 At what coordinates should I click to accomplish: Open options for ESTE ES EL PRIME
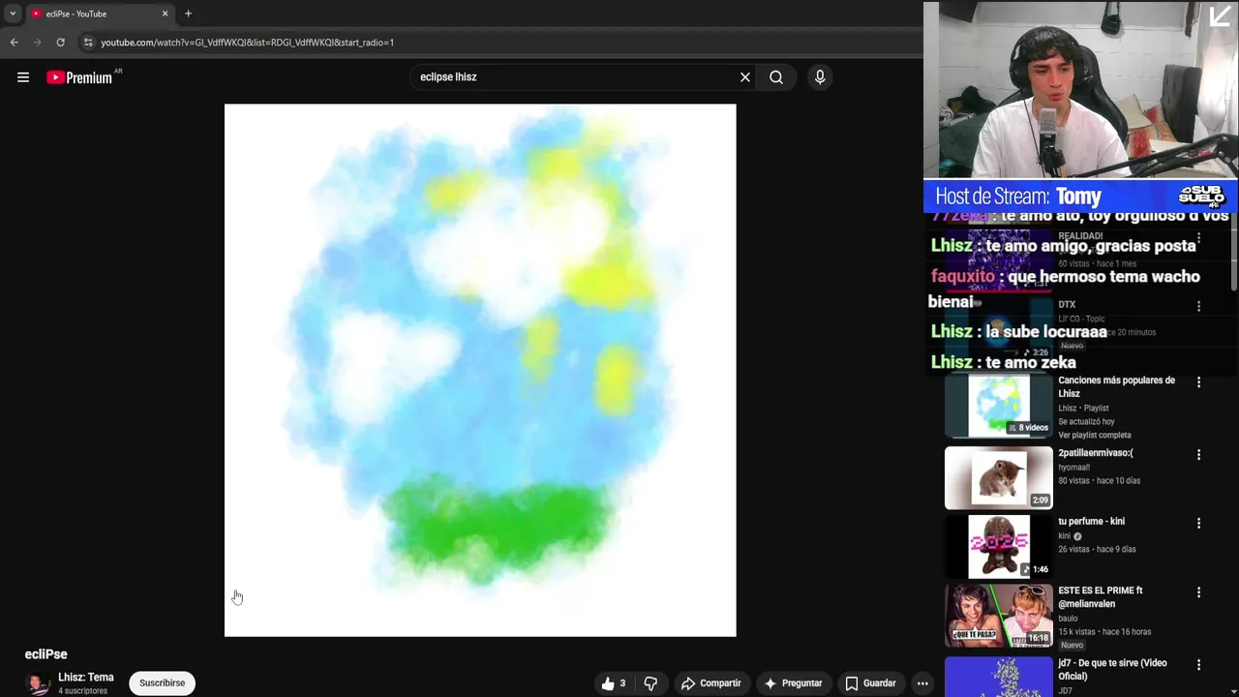tap(1198, 592)
